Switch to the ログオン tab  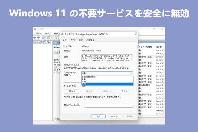pos(73,40)
